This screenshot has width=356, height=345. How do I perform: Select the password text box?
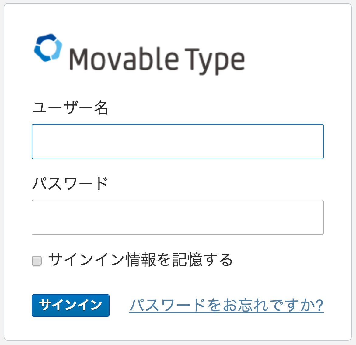tap(177, 217)
